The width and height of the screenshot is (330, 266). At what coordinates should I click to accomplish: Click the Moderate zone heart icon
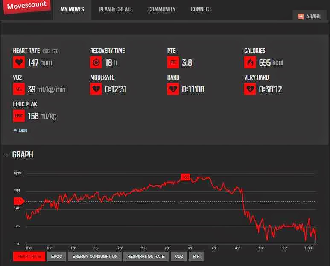point(96,89)
